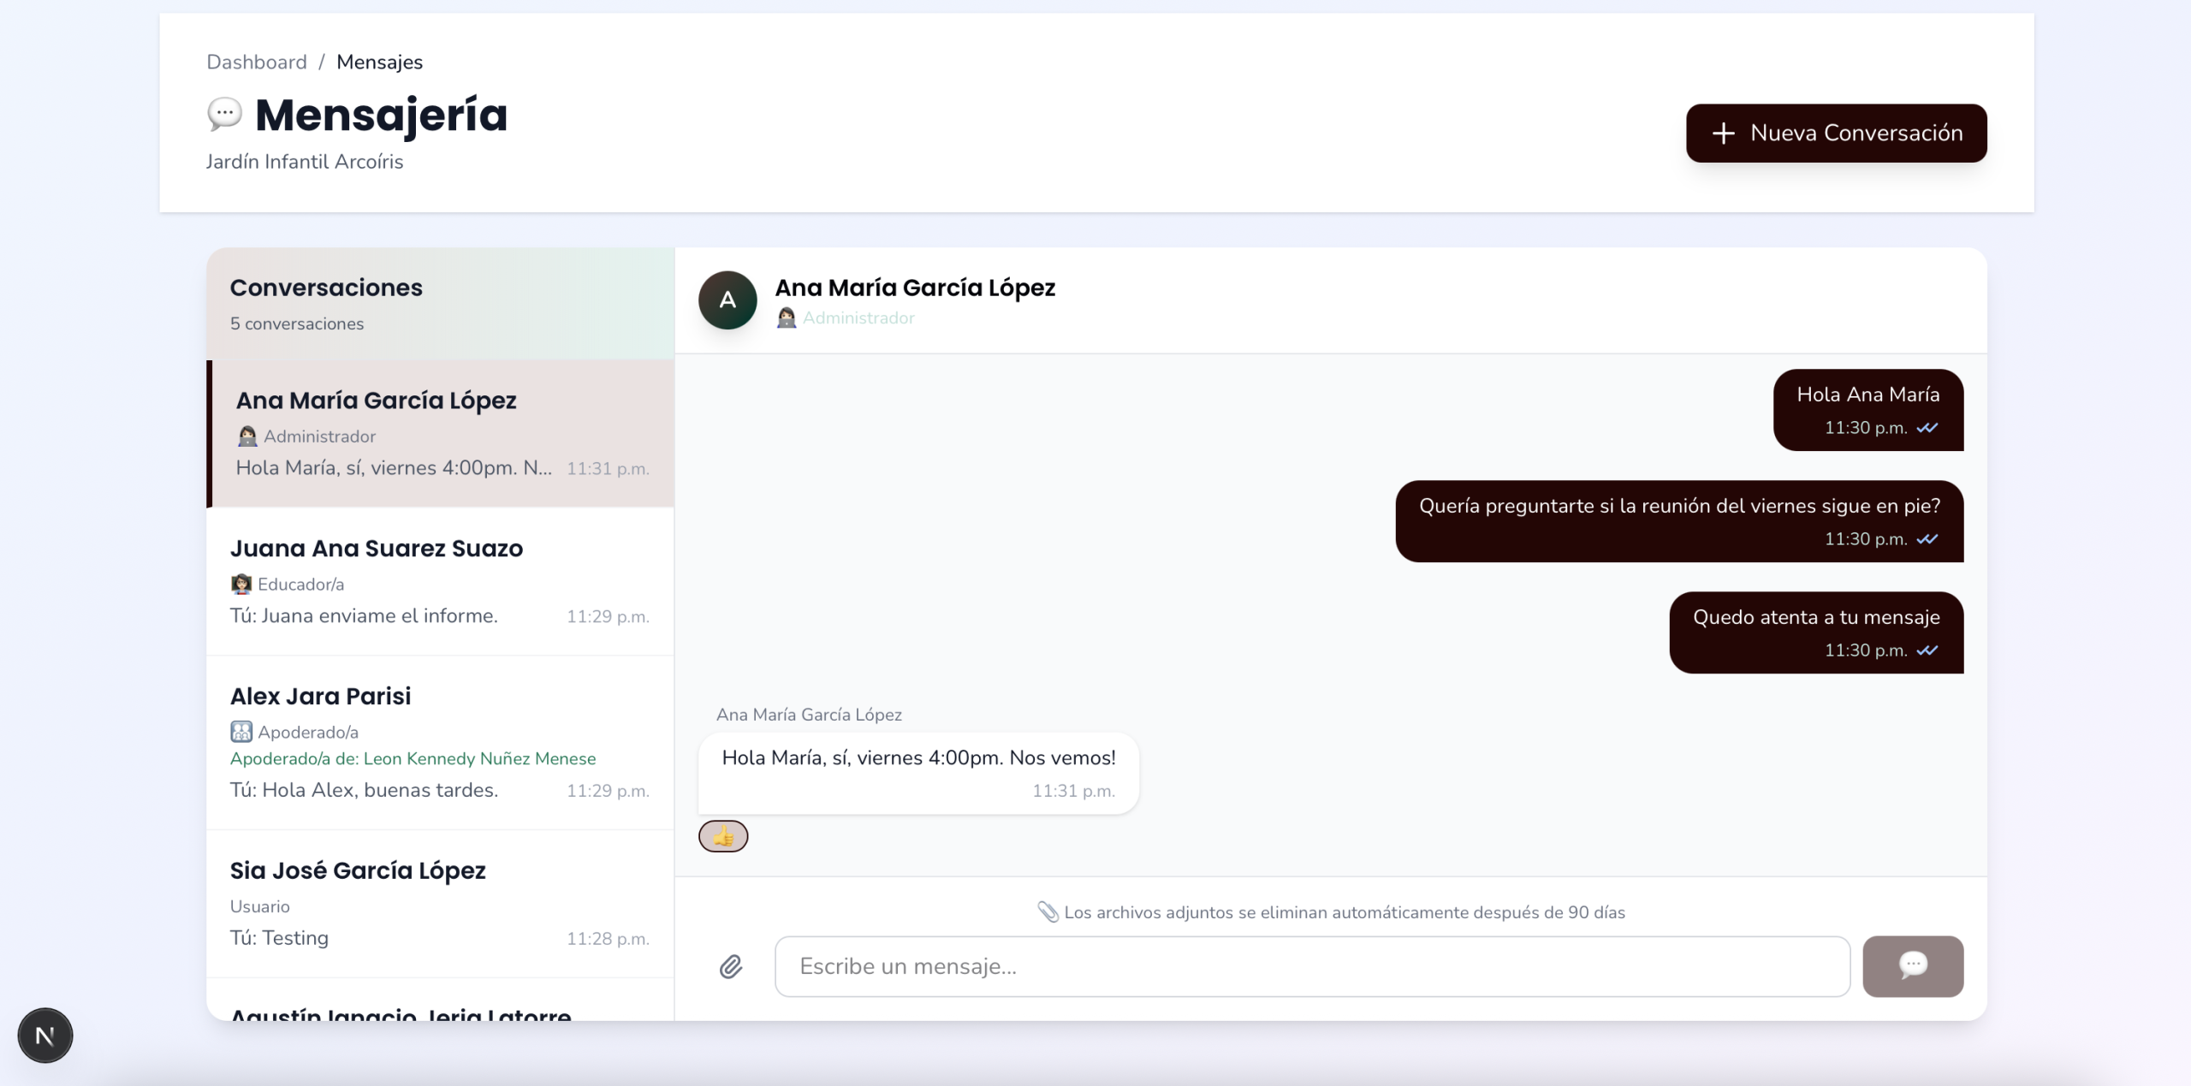Select Sia José García López conversation
The image size is (2191, 1086).
(x=440, y=904)
